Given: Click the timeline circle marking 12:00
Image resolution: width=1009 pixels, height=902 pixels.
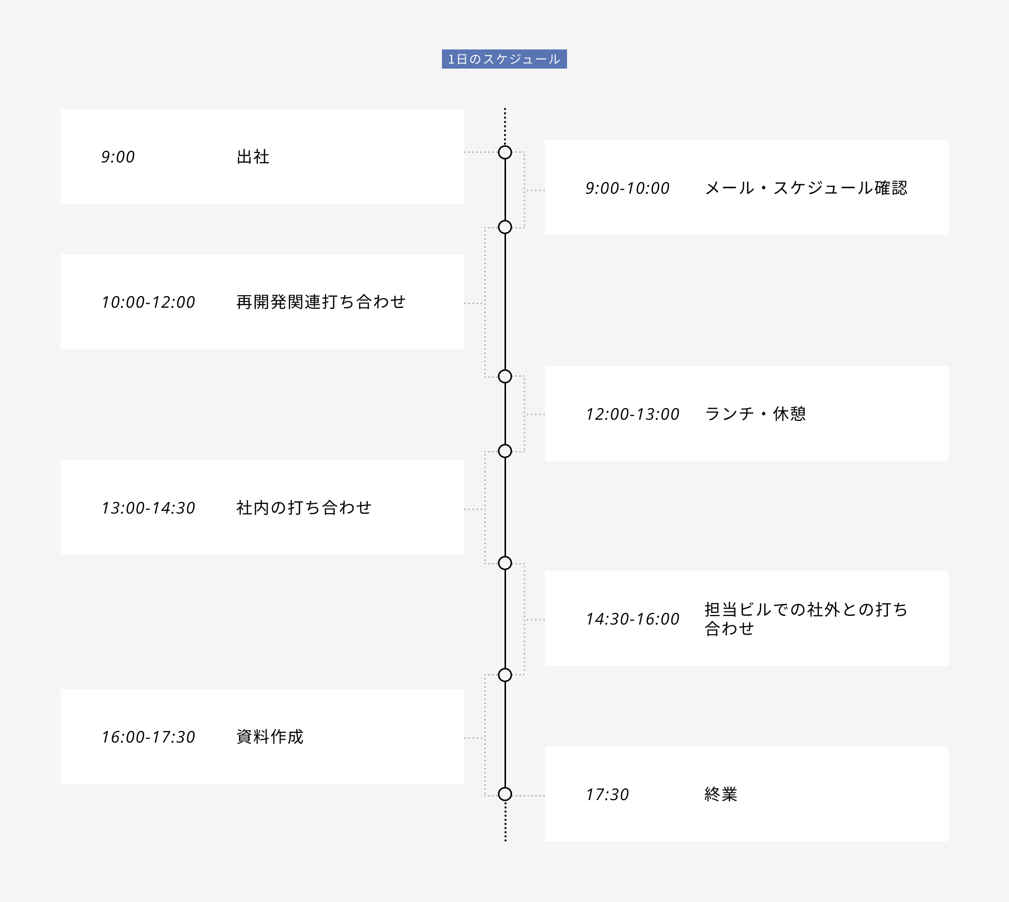Looking at the screenshot, I should tap(505, 376).
